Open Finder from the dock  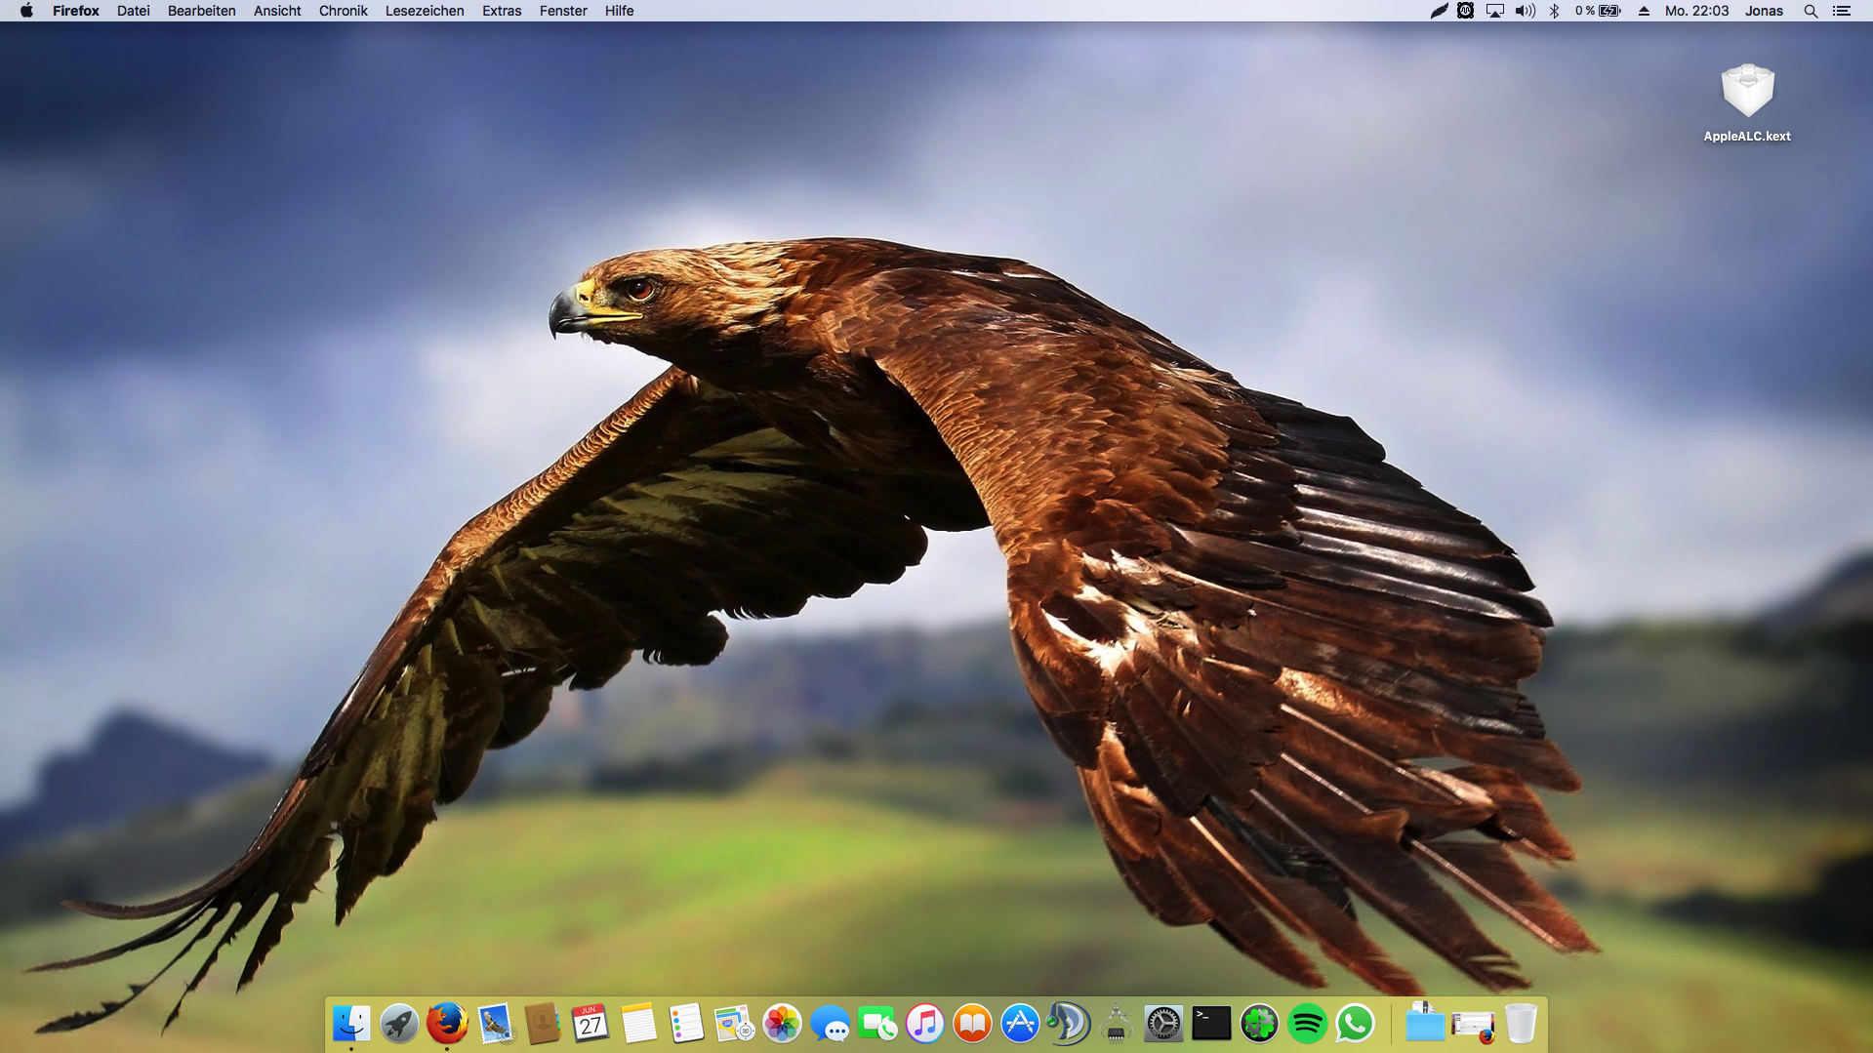point(351,1024)
